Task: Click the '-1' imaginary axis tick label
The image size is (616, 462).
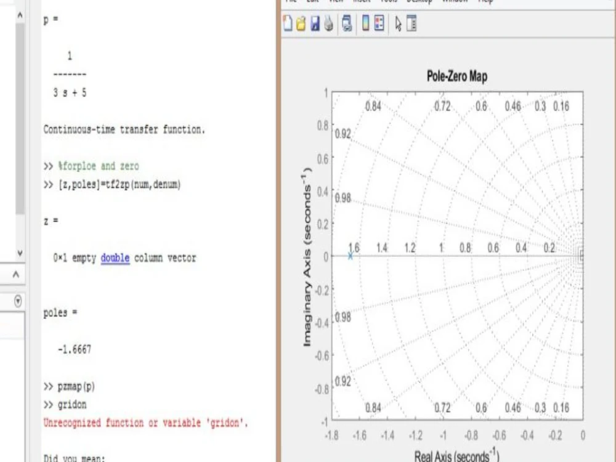Action: coord(324,423)
